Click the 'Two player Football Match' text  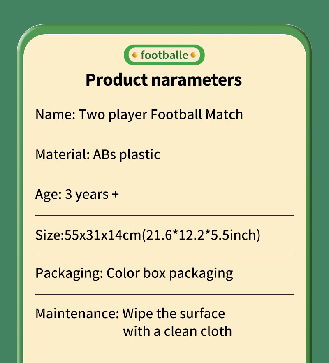coord(161,114)
